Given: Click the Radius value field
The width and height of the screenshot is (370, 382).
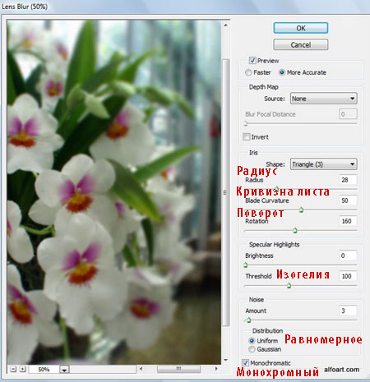Looking at the screenshot, I should tap(348, 180).
